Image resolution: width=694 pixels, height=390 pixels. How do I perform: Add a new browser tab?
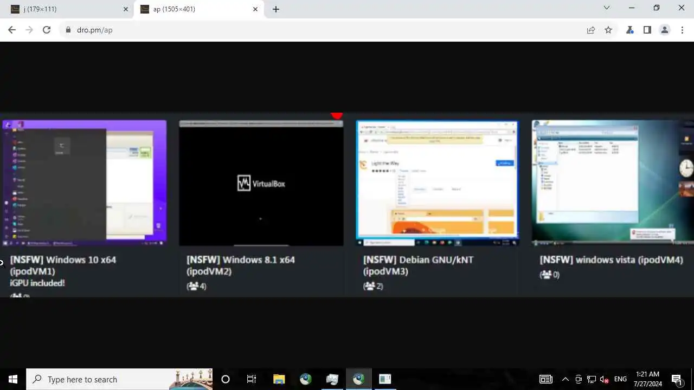276,9
